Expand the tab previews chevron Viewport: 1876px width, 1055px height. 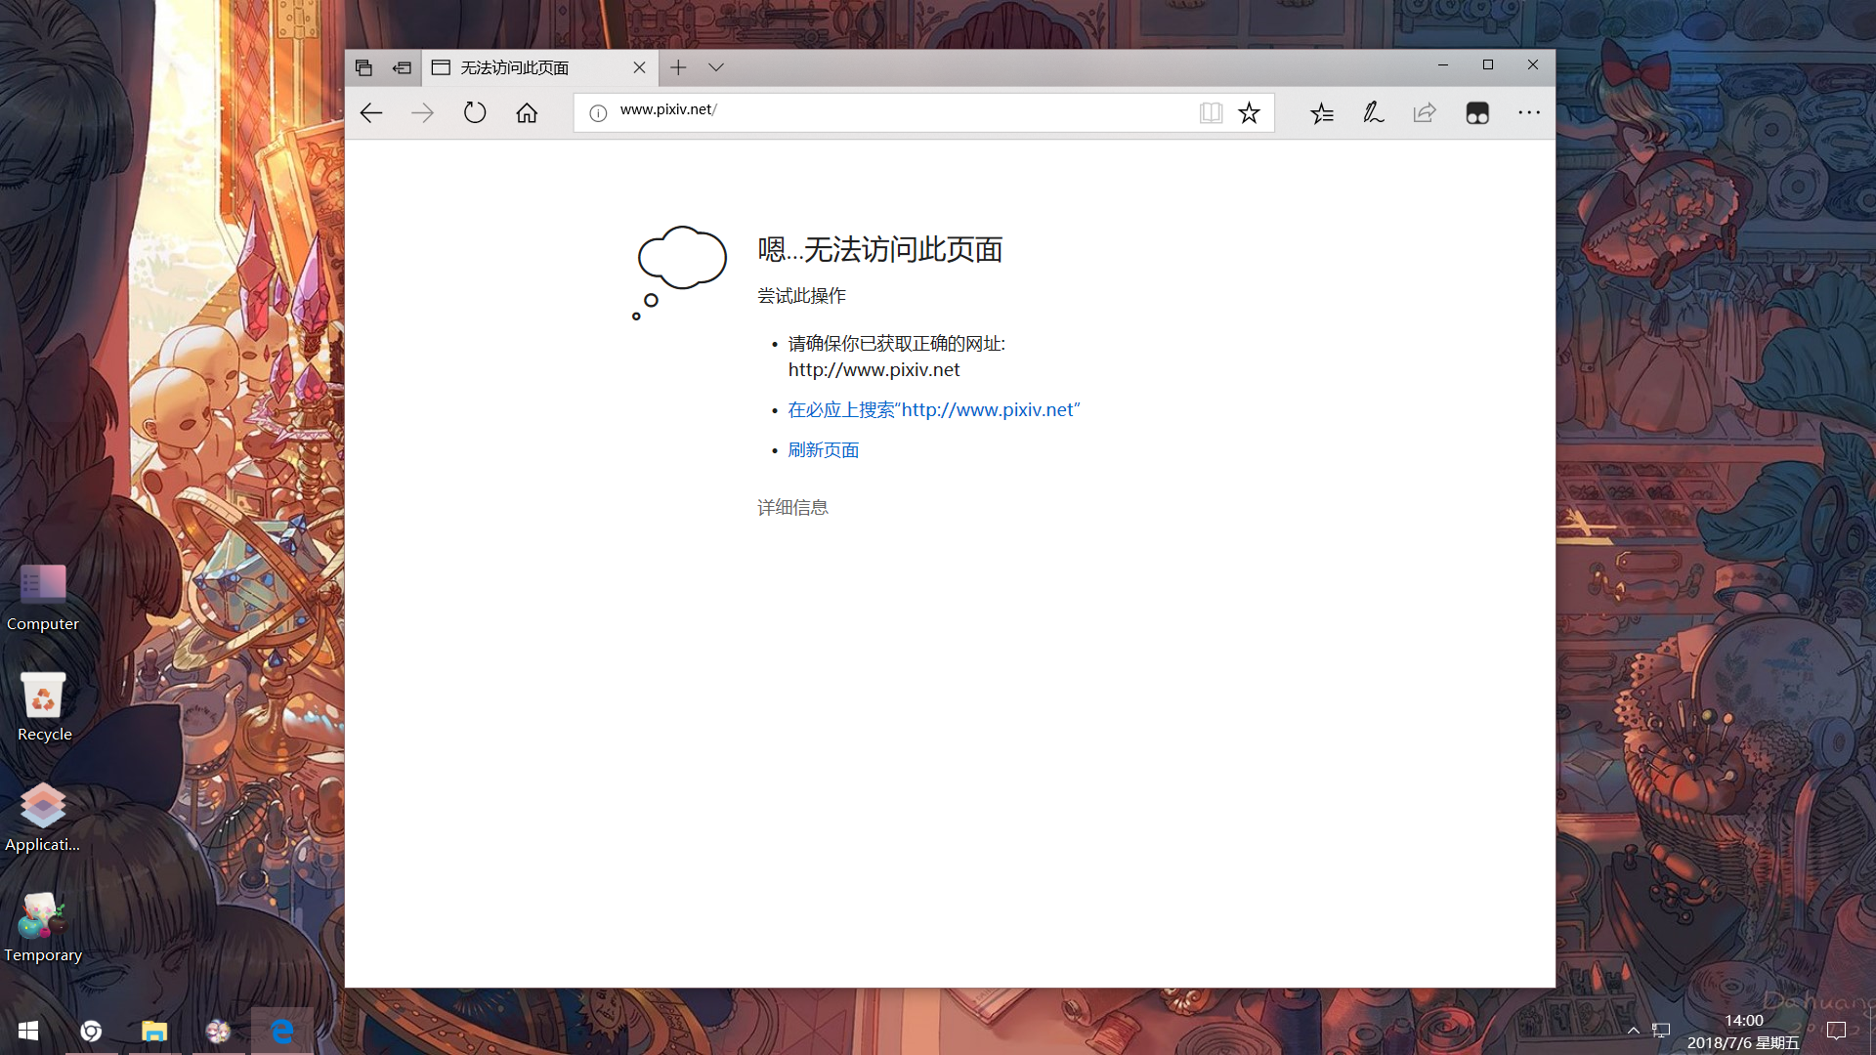(716, 67)
